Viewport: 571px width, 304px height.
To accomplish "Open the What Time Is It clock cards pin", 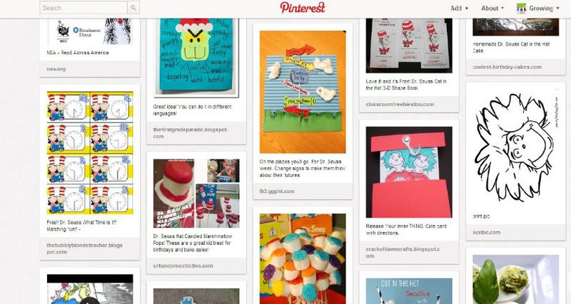I will coord(90,153).
